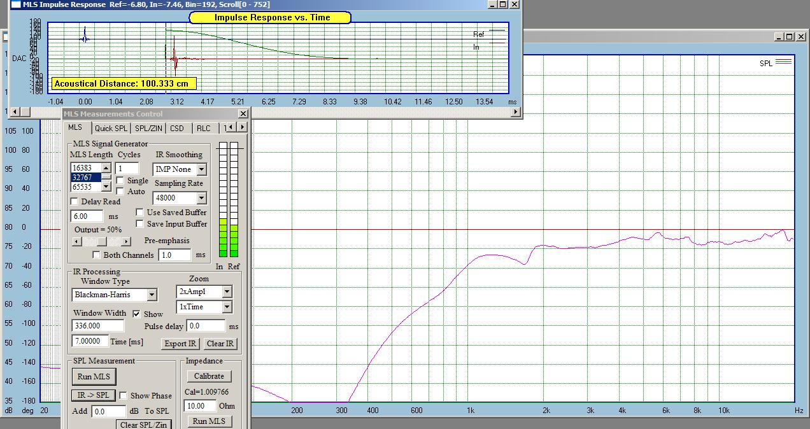
Task: Maximize the background SPL graph window
Action: 789,37
